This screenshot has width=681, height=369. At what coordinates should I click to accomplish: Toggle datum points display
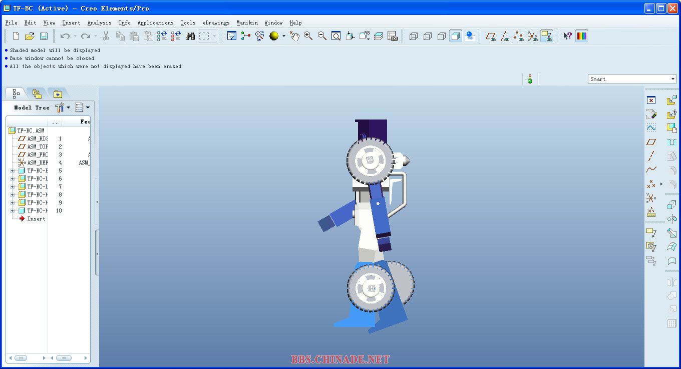click(x=519, y=36)
